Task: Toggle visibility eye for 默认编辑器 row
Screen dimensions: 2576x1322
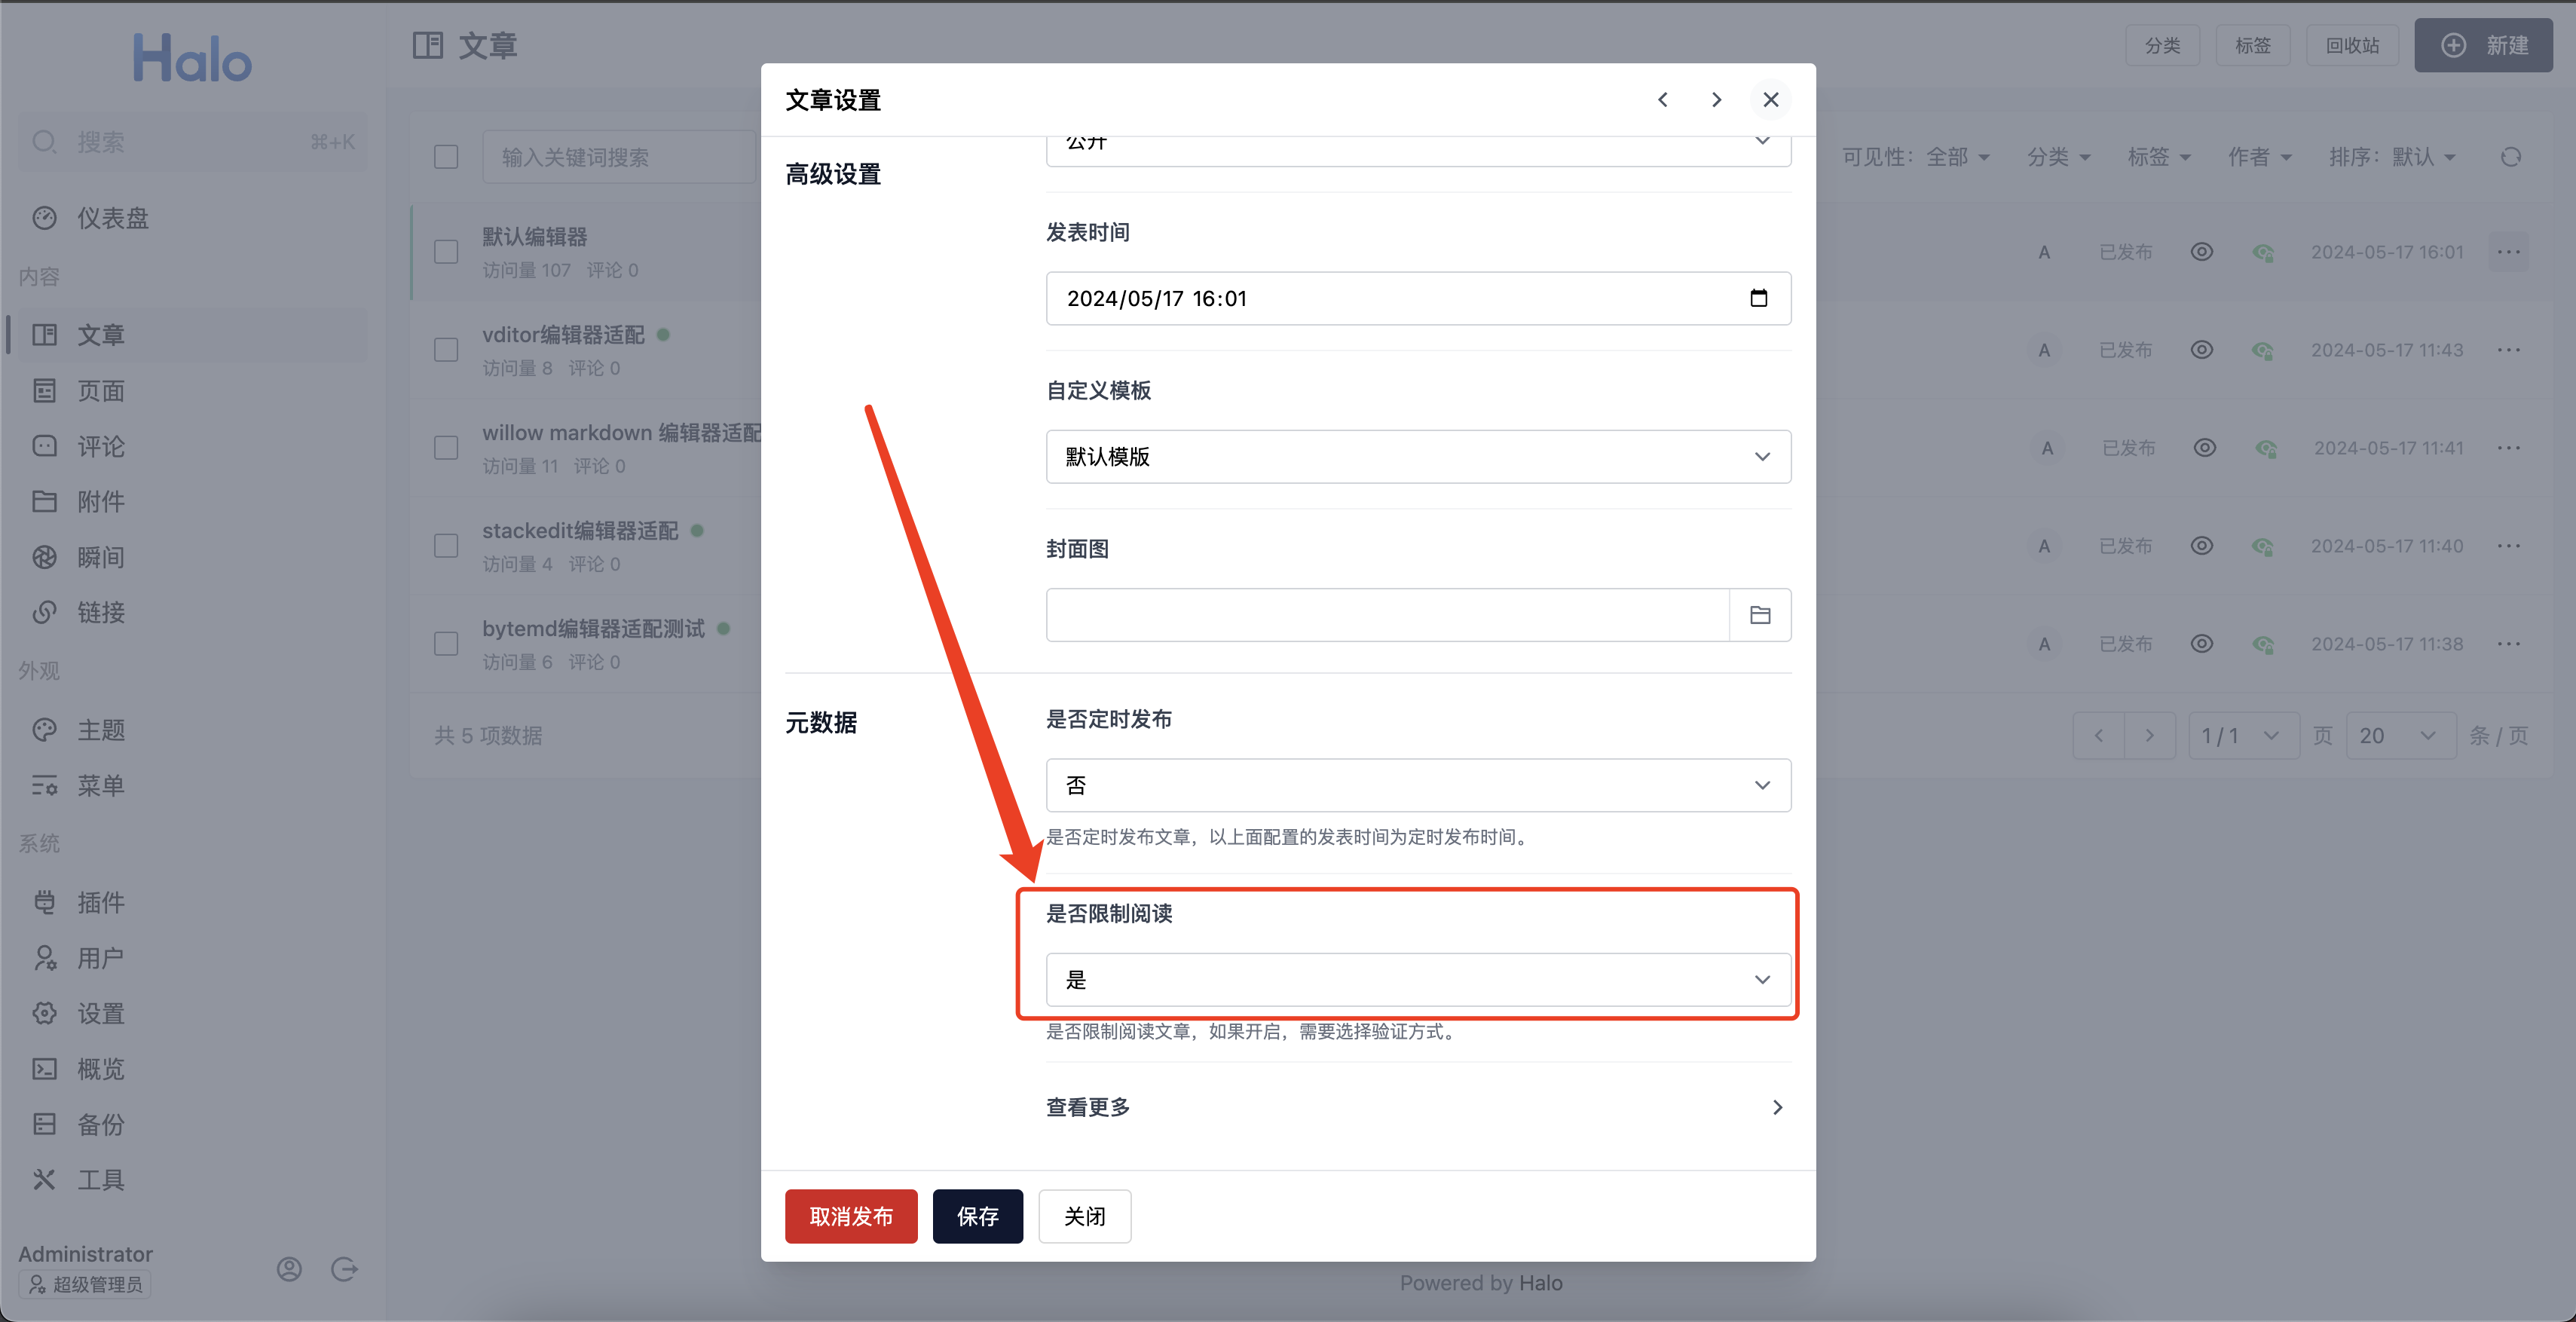Action: 2201,252
